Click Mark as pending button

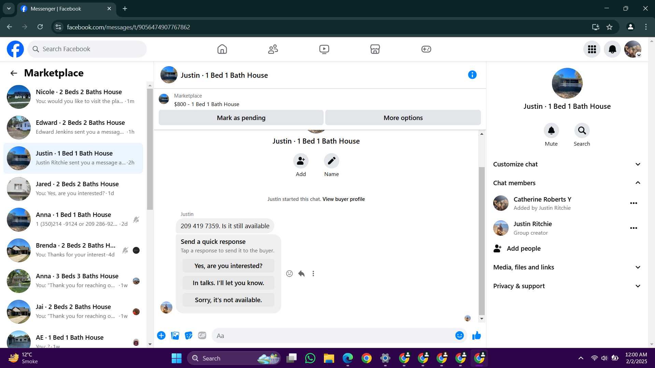241,118
